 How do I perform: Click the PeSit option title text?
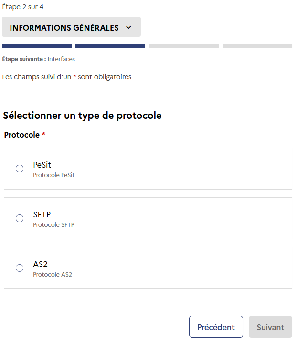click(x=42, y=165)
